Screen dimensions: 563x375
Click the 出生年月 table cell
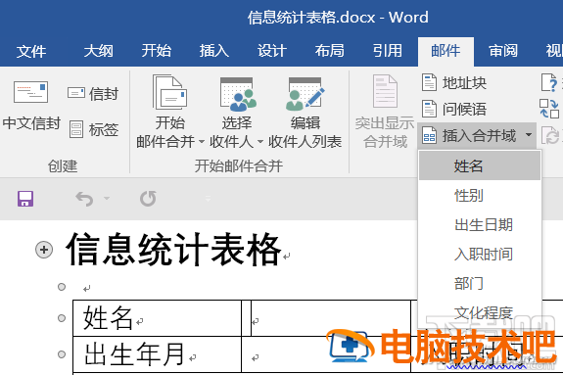(157, 354)
